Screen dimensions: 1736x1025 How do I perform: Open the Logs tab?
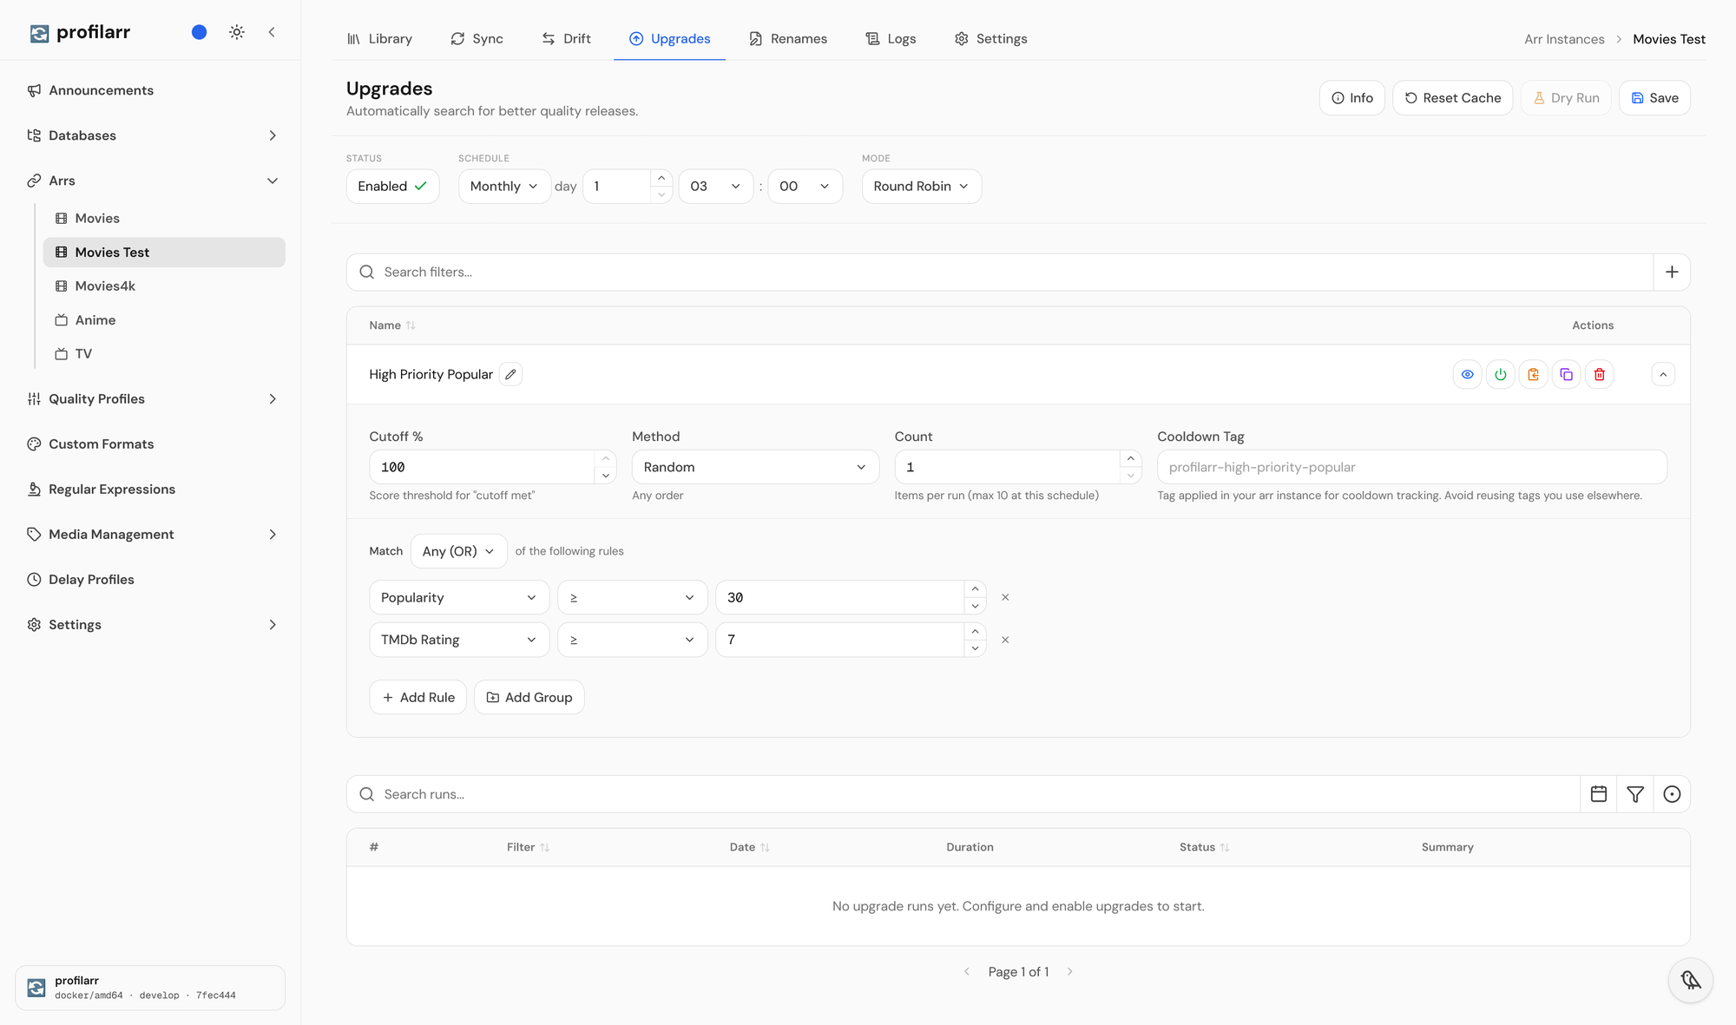(891, 39)
